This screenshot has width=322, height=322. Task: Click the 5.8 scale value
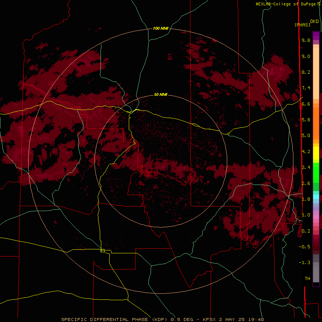click(x=306, y=119)
